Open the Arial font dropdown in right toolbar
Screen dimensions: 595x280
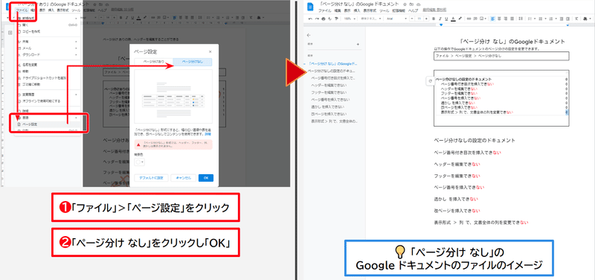pos(396,18)
